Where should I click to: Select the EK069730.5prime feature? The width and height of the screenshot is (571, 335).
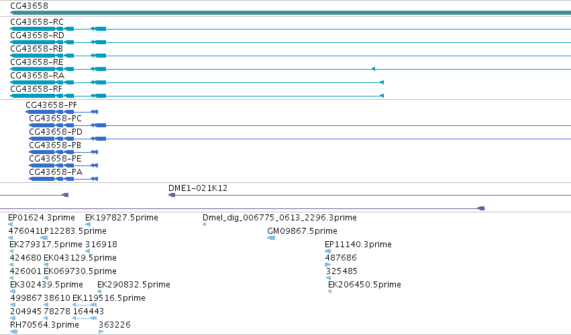click(x=80, y=271)
